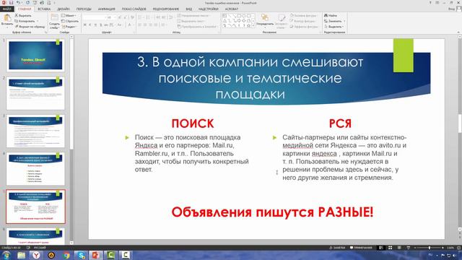Click slide title about mixing campaigns
This screenshot has width=462, height=260.
(250, 78)
